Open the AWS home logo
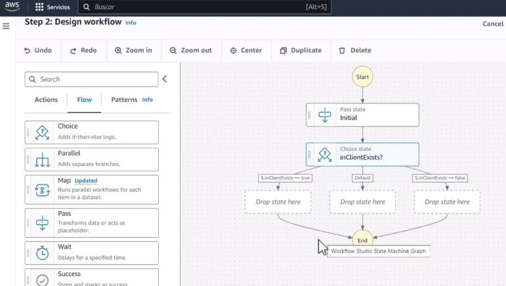 pos(13,6)
